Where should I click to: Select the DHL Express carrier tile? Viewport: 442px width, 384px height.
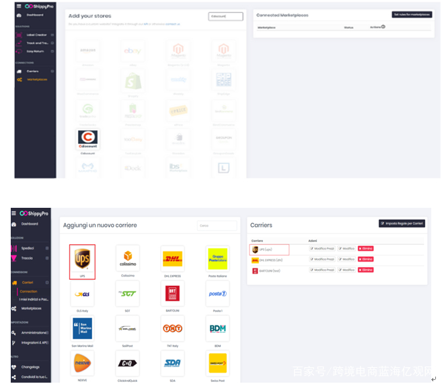172,259
